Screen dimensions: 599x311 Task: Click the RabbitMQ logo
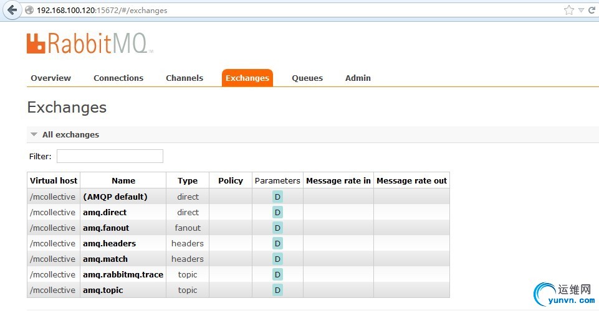tap(90, 43)
